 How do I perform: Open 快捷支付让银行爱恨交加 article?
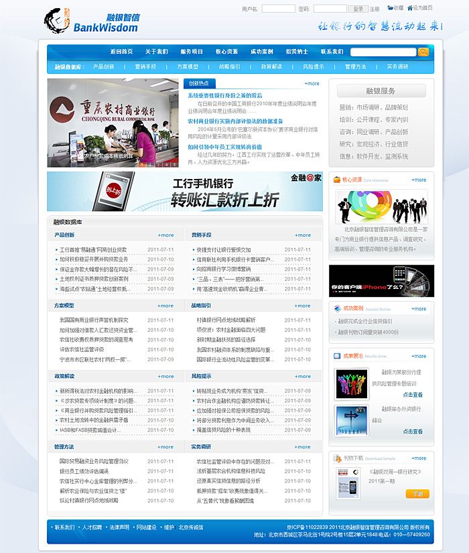point(224,250)
